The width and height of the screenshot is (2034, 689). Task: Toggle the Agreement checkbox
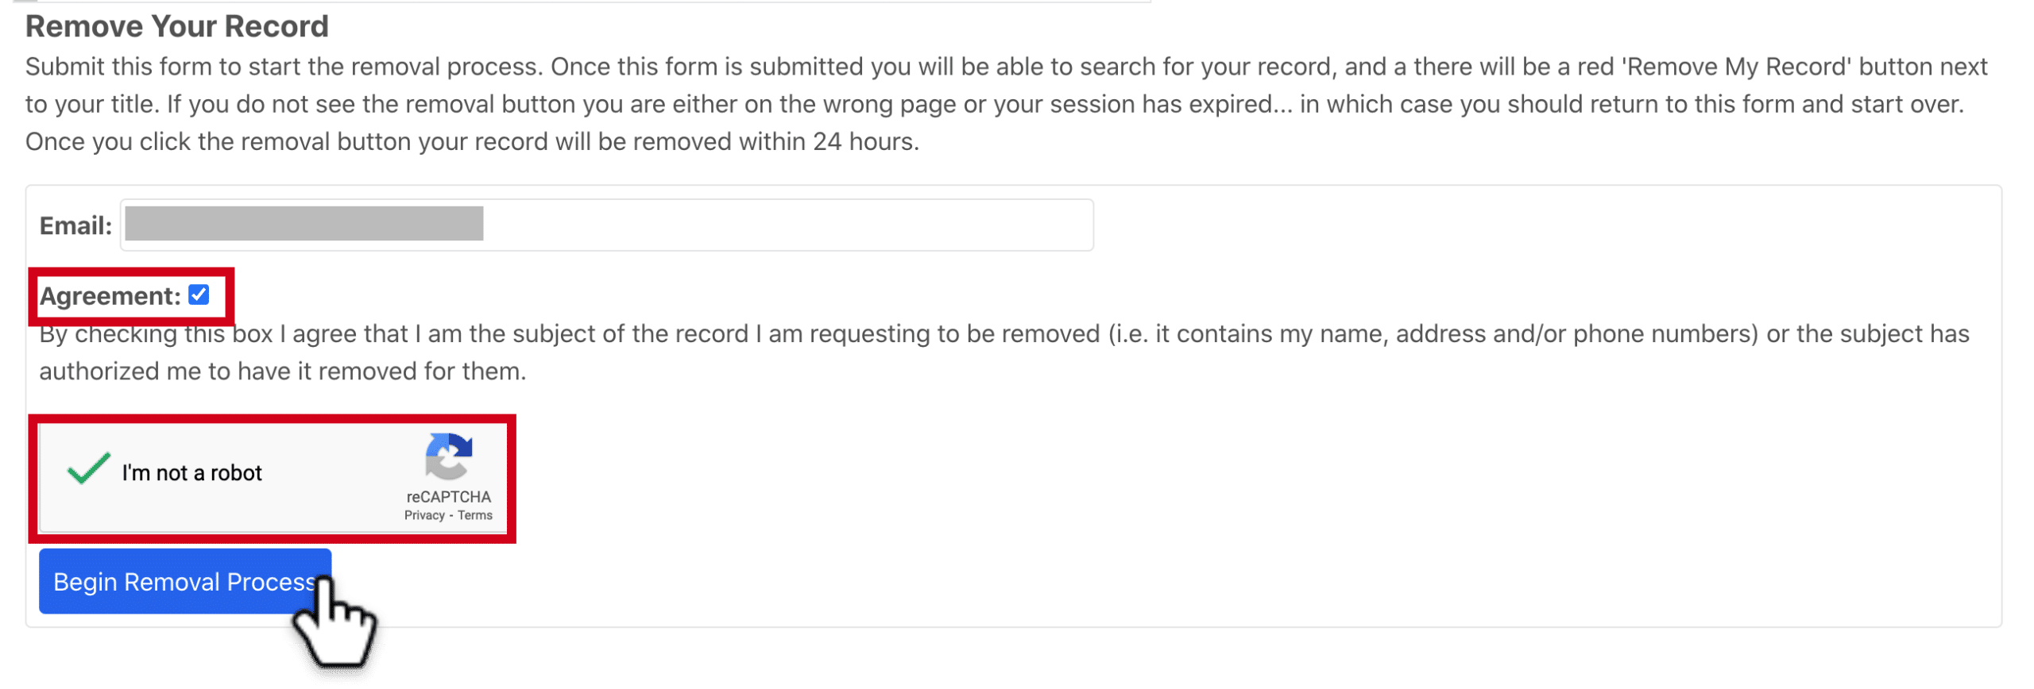[199, 295]
